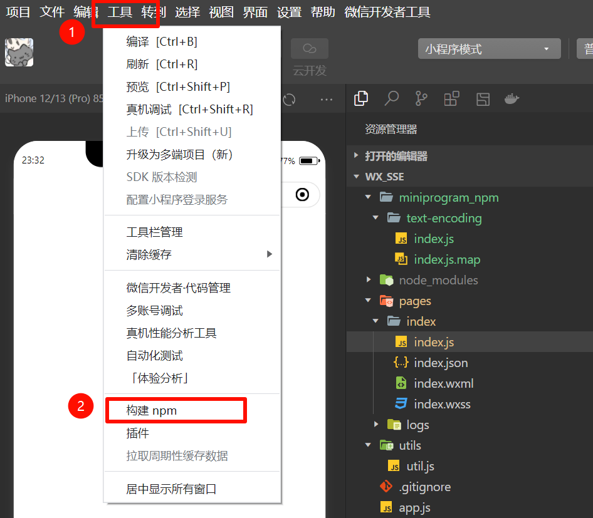
Task: Expand the 打开的编辑器 section
Action: click(x=356, y=155)
